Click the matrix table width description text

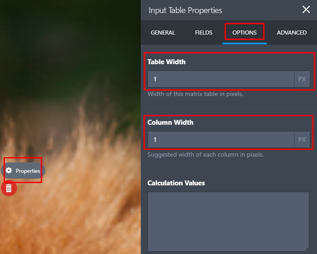click(x=195, y=94)
